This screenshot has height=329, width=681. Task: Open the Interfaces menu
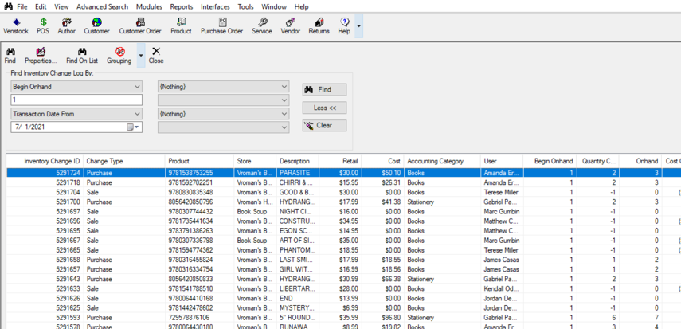[215, 6]
